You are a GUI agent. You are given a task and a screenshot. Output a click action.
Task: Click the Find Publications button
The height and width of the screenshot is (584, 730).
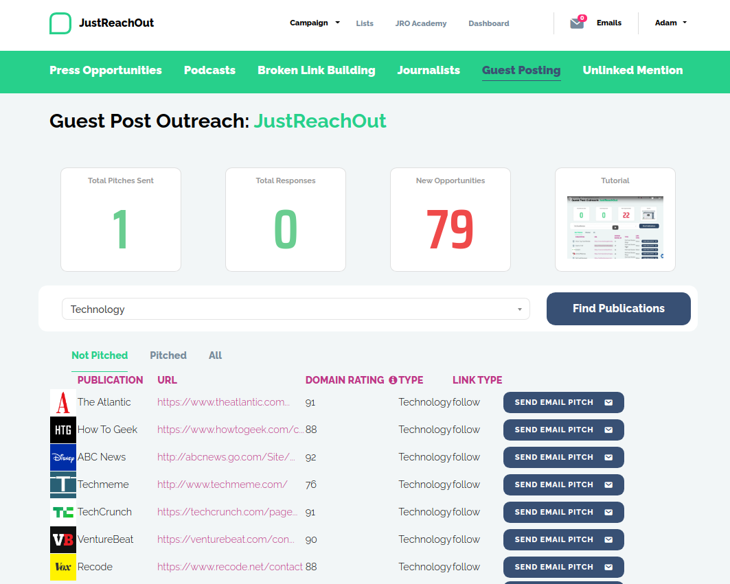coord(618,309)
